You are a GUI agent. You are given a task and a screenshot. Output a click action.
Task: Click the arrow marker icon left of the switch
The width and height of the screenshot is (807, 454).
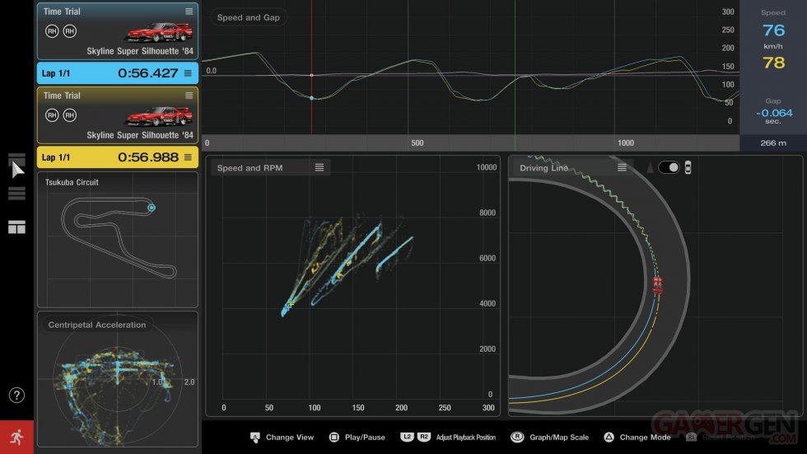point(650,167)
